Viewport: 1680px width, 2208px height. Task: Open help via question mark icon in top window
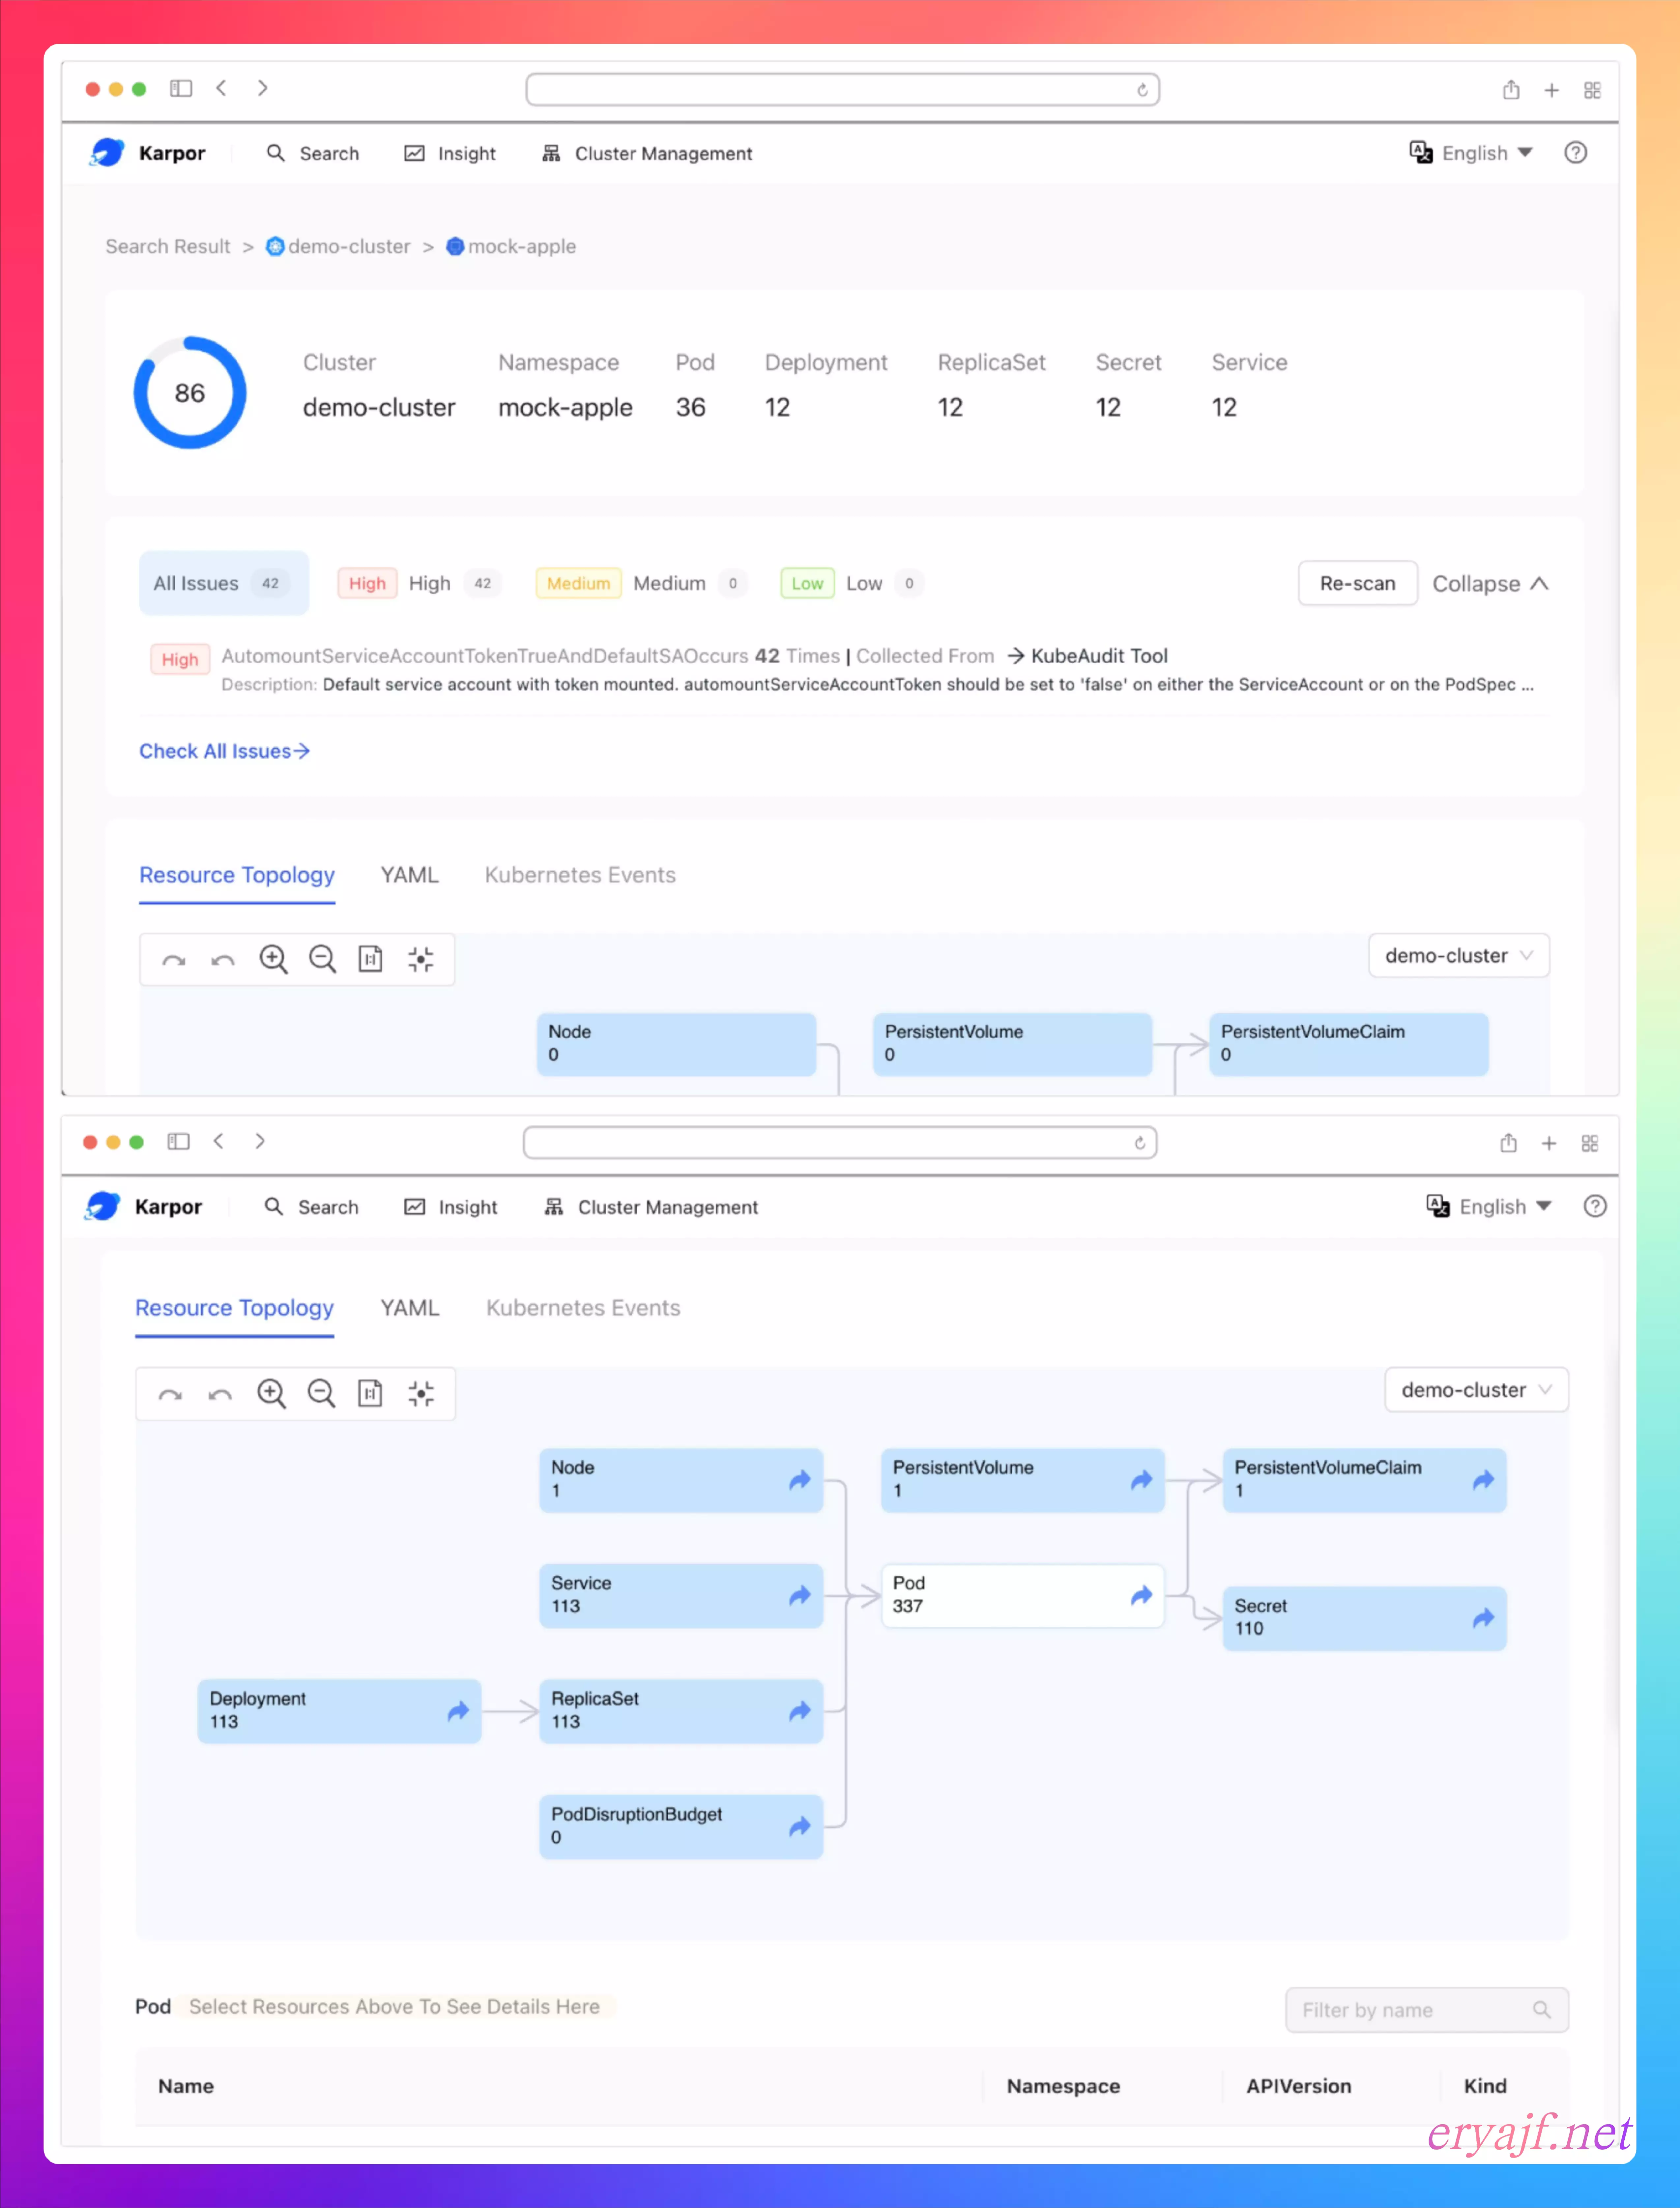point(1576,153)
